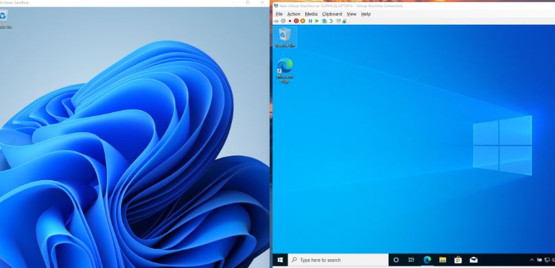Turn off the VM with black square icon
The height and width of the screenshot is (268, 555).
(x=290, y=21)
